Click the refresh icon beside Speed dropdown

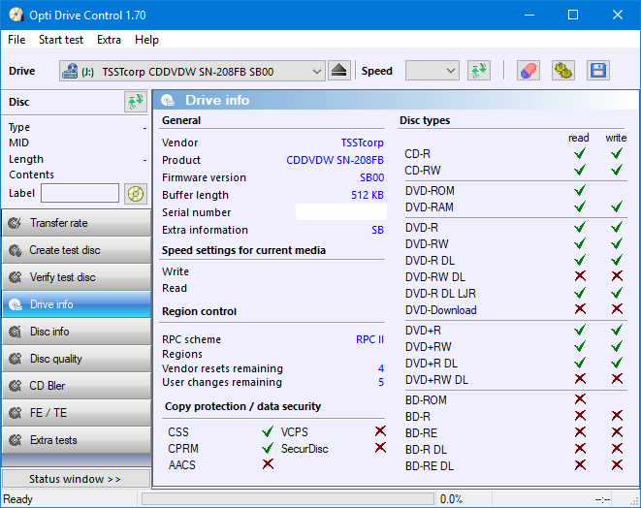click(479, 71)
